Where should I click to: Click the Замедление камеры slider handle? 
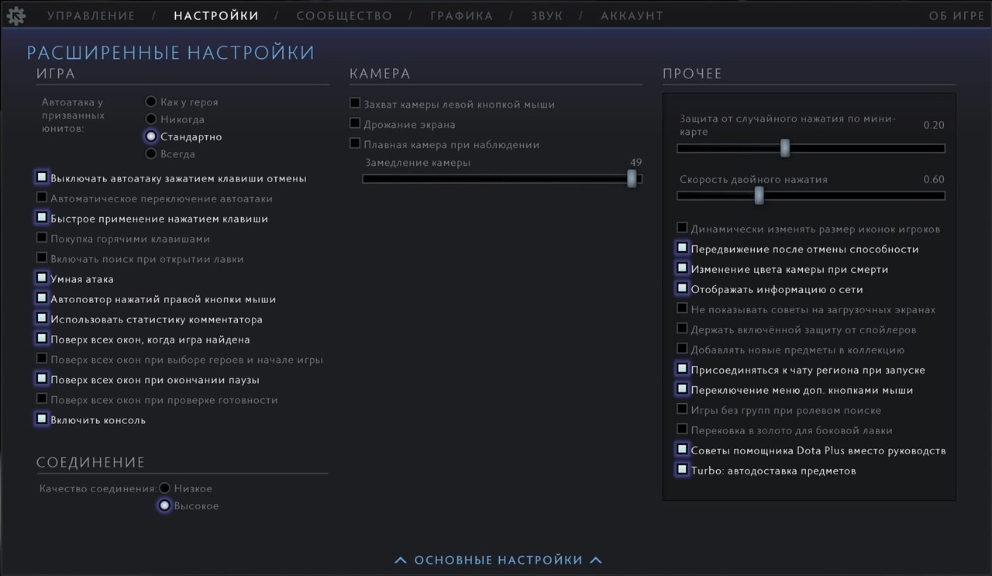tap(632, 179)
